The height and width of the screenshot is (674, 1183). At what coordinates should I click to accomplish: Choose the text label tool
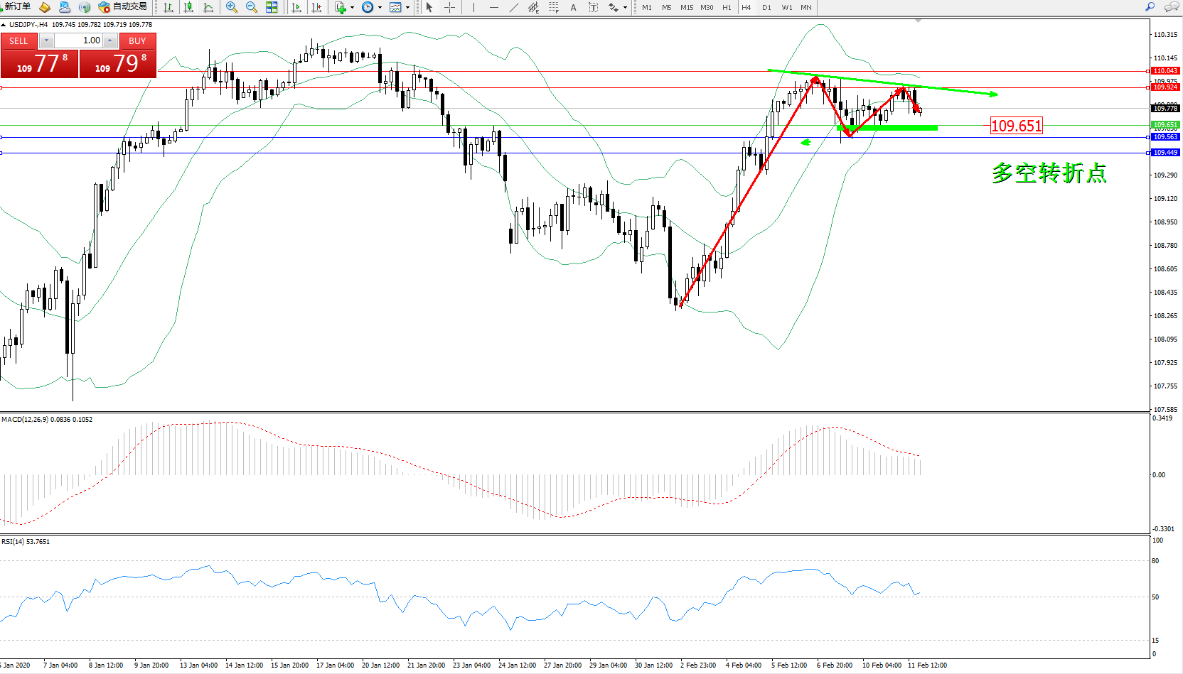pos(573,7)
